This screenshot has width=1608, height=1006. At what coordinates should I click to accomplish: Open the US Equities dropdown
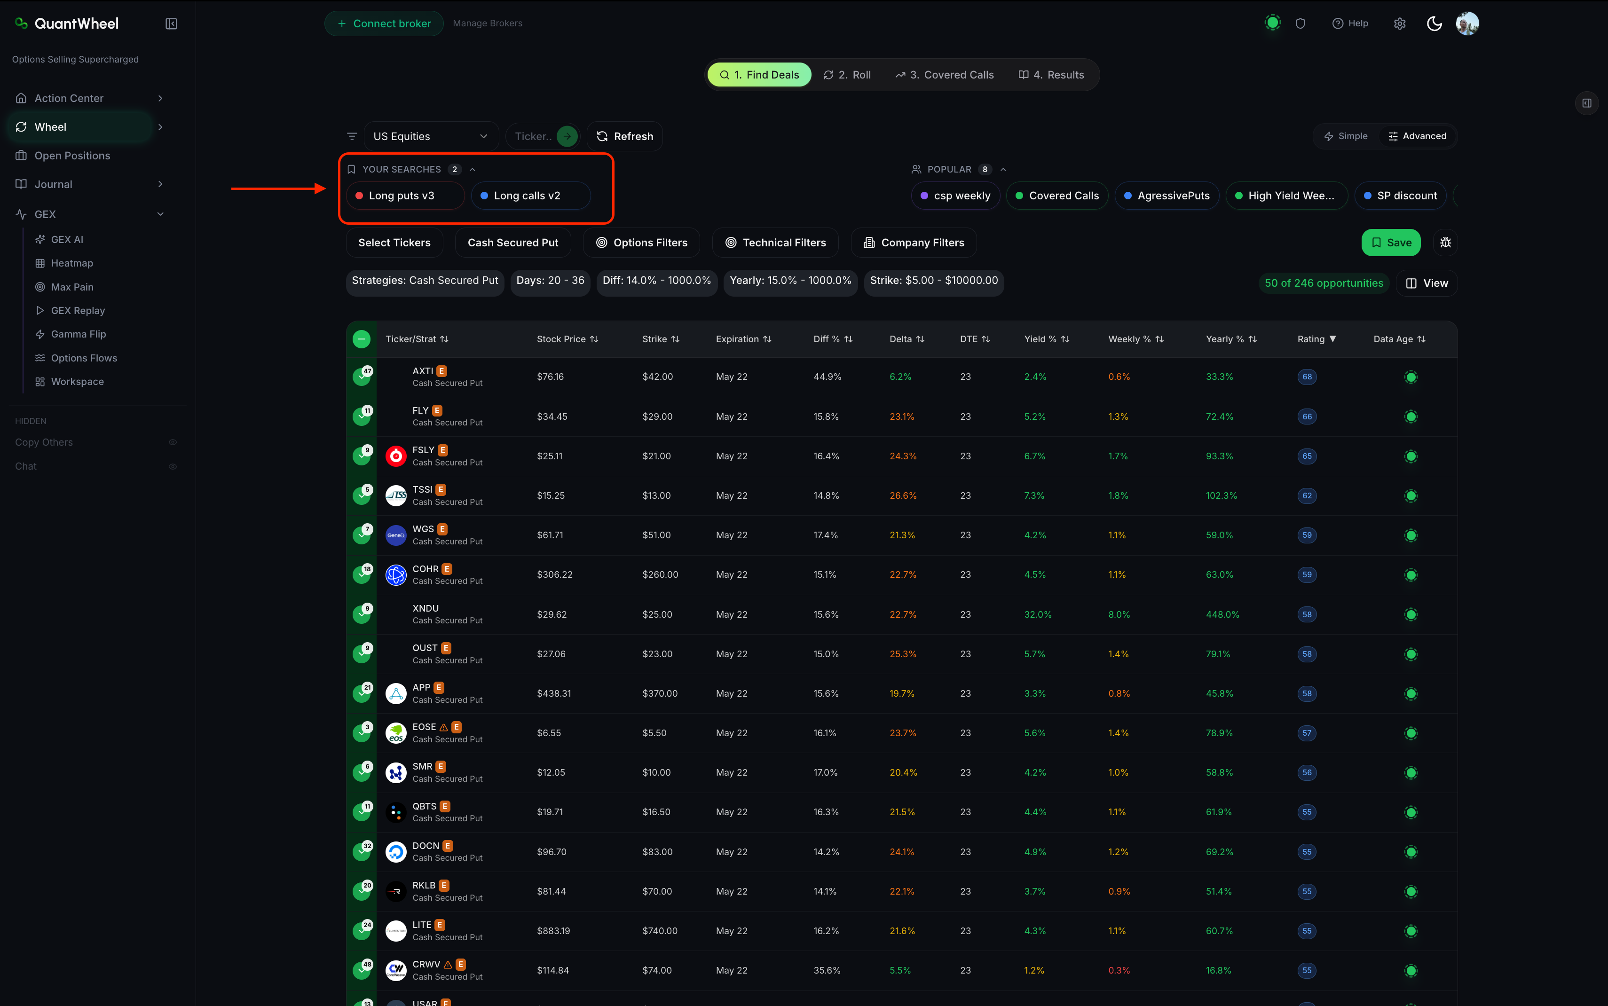430,136
